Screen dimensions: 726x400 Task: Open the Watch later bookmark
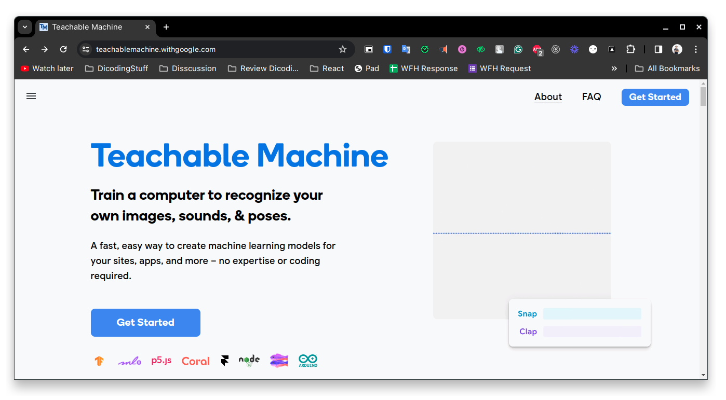(47, 68)
